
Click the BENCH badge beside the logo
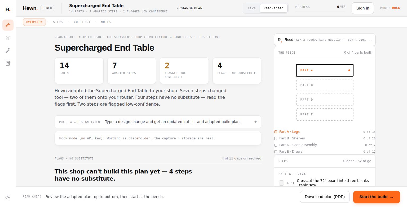point(47,8)
